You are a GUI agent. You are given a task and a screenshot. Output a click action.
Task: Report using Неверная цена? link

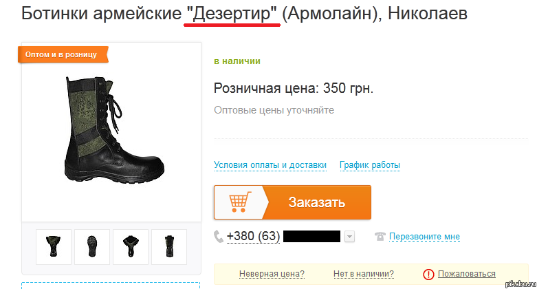272,274
